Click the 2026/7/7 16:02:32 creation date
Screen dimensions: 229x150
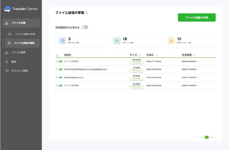pyautogui.click(x=154, y=62)
